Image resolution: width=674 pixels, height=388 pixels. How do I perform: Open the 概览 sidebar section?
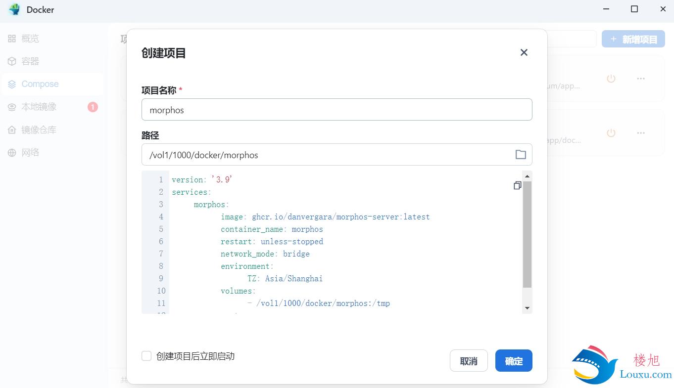(52, 39)
